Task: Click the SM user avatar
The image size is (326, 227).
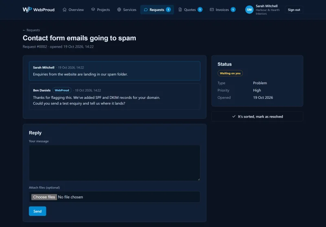Action: [249, 10]
